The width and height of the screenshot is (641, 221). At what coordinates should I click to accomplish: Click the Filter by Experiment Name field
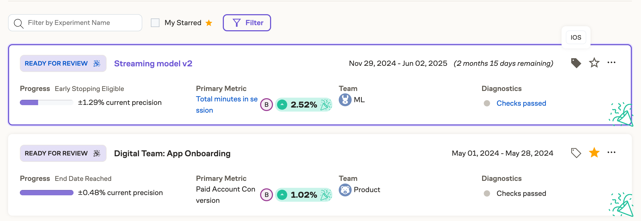(81, 23)
